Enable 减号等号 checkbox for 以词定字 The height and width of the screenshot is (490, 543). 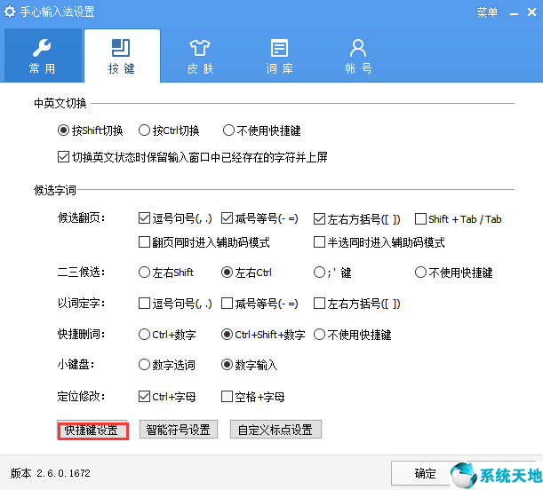coord(260,304)
